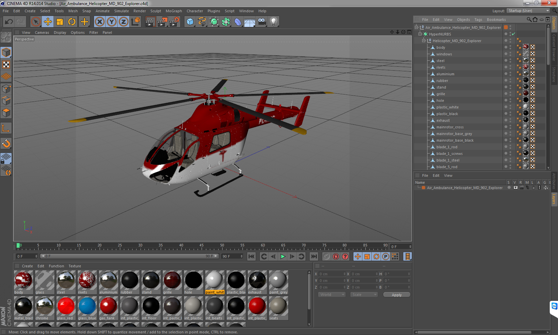Viewport: 558px width, 335px height.
Task: Open material manager Create menu
Action: [27, 266]
